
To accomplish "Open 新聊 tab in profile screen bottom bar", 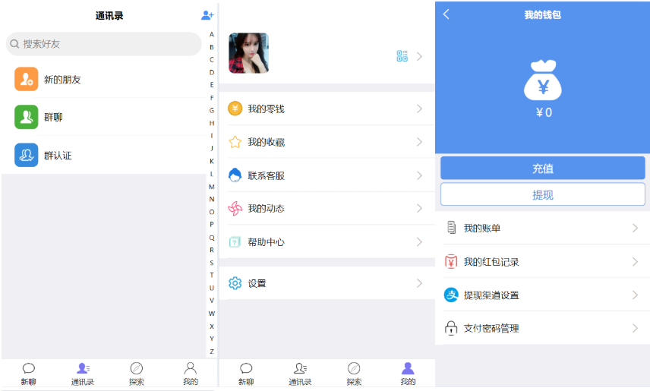I will click(246, 374).
